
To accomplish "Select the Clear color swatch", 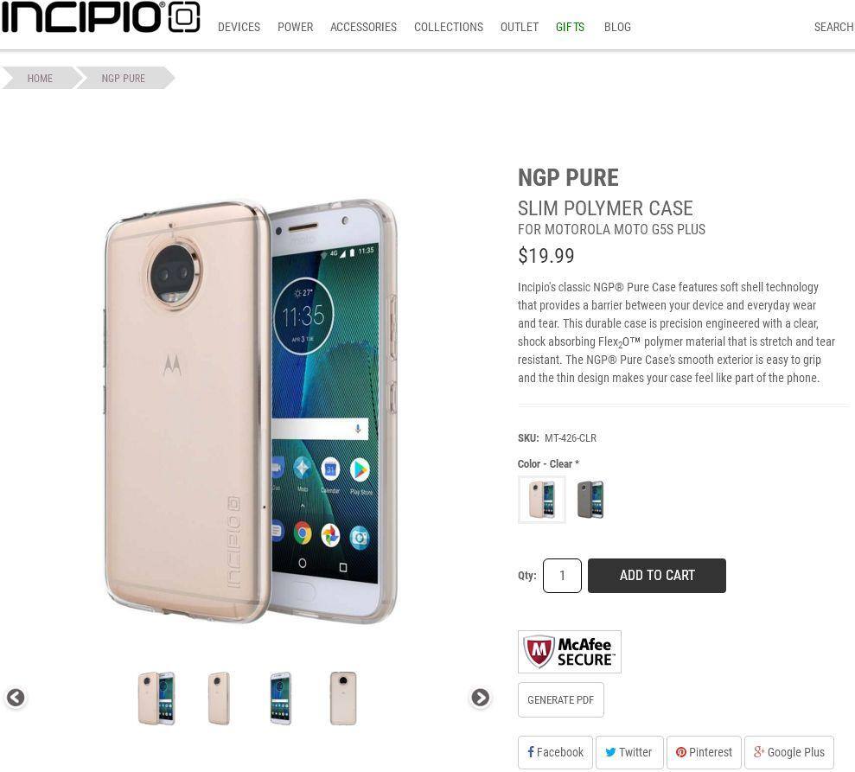I will point(541,500).
